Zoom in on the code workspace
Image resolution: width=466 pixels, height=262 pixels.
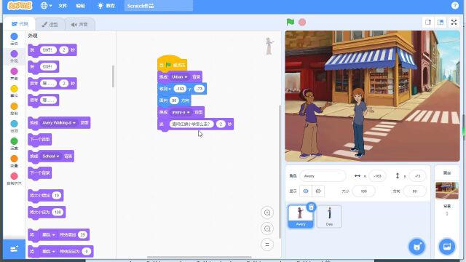coord(267,213)
